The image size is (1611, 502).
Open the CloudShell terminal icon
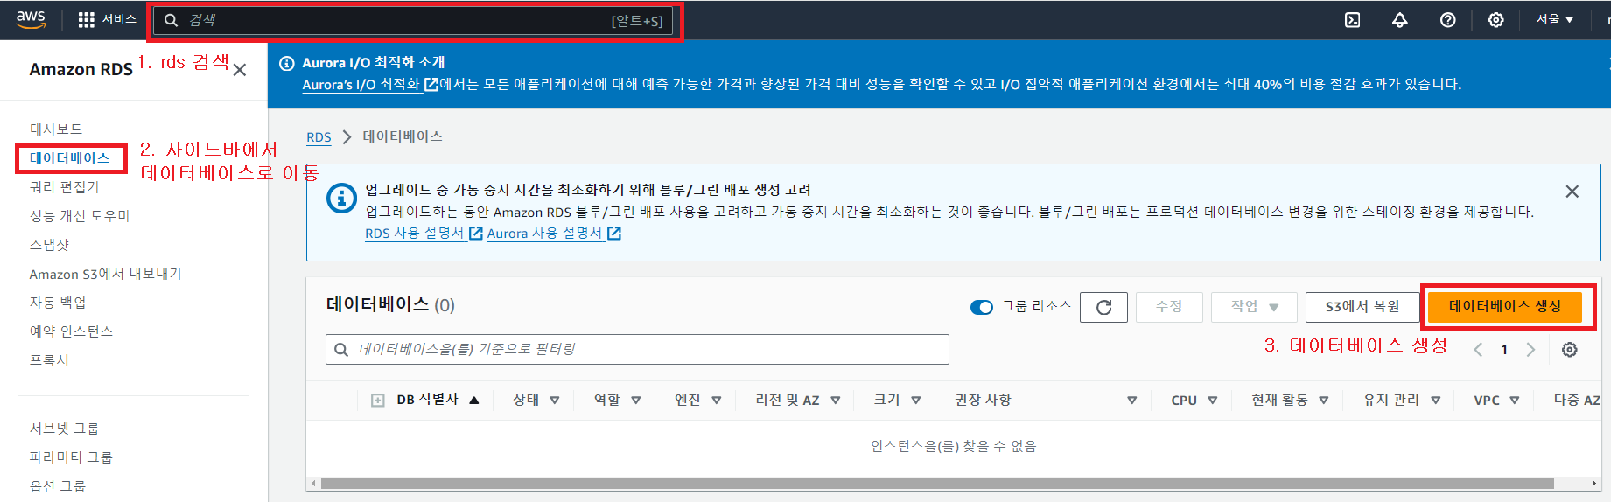[1352, 20]
